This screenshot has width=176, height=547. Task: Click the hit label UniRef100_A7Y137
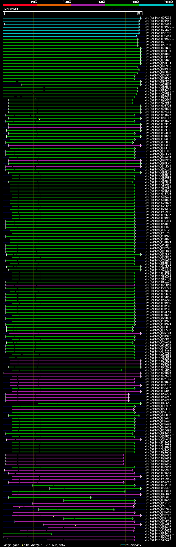(158, 485)
